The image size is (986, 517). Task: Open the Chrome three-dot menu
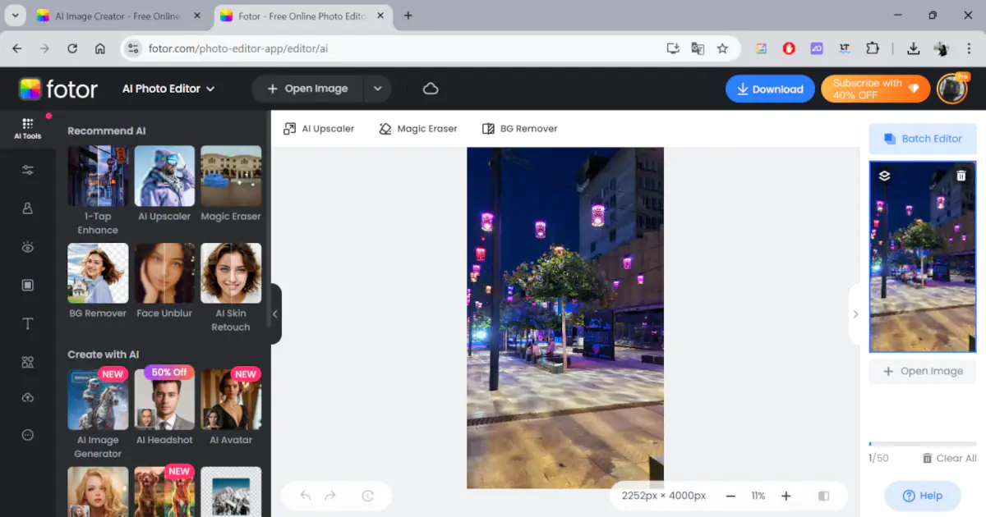(x=969, y=48)
